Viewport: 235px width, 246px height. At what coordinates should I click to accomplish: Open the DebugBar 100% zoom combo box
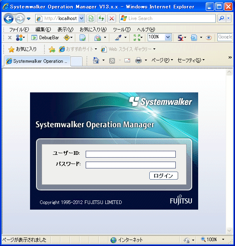(160, 37)
